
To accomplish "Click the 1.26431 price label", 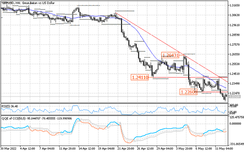I will tap(170, 55).
